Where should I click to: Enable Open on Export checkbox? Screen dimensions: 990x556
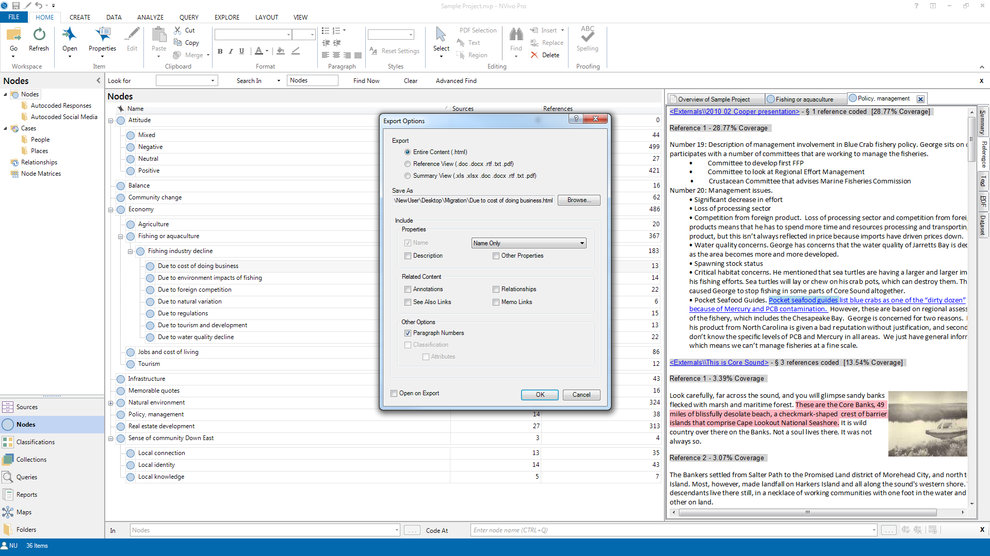394,394
